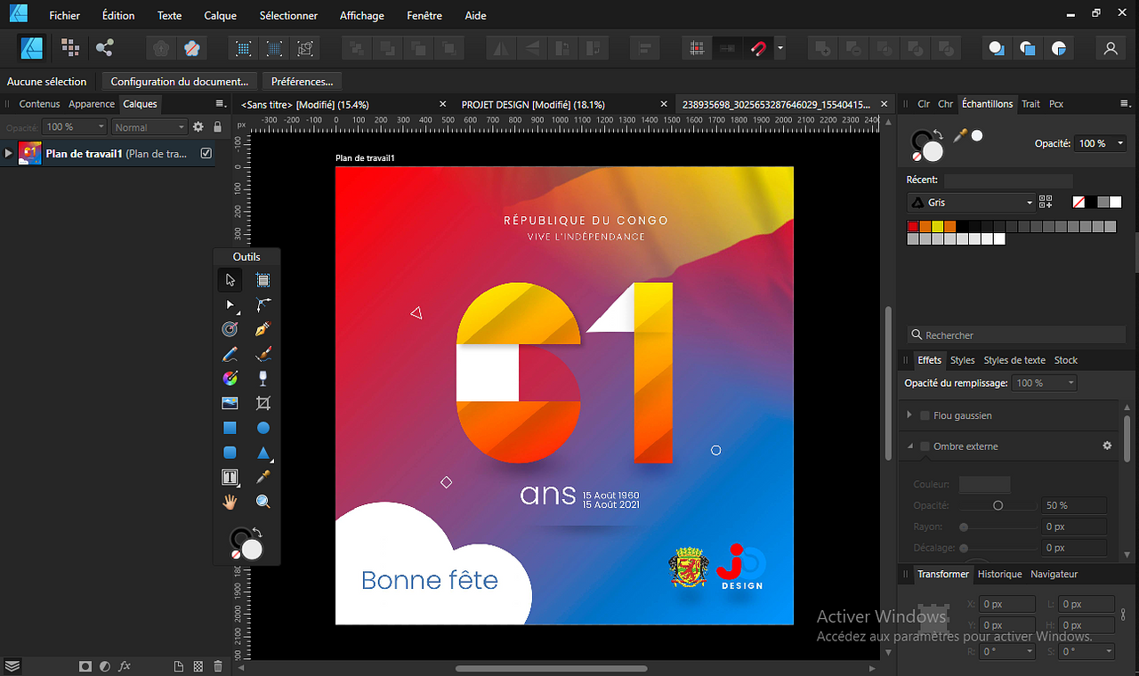Toggle visibility of Plan de travail1 layer

[206, 153]
